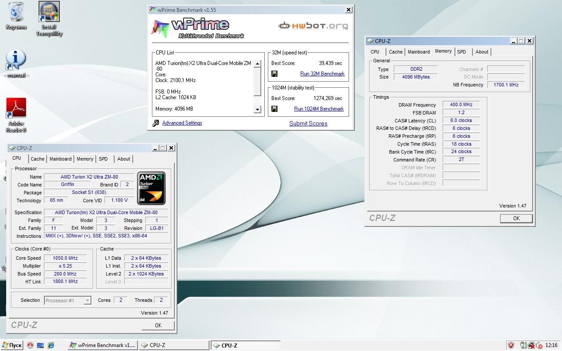Click Run 1024M Benchmark link
The width and height of the screenshot is (562, 351).
[x=319, y=109]
